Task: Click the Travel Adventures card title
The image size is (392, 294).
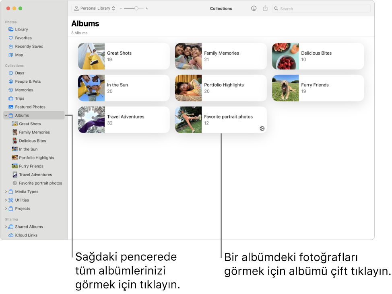Action: tap(126, 116)
